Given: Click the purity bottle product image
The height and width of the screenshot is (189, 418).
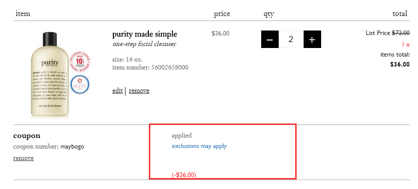Looking at the screenshot, I should click(50, 74).
